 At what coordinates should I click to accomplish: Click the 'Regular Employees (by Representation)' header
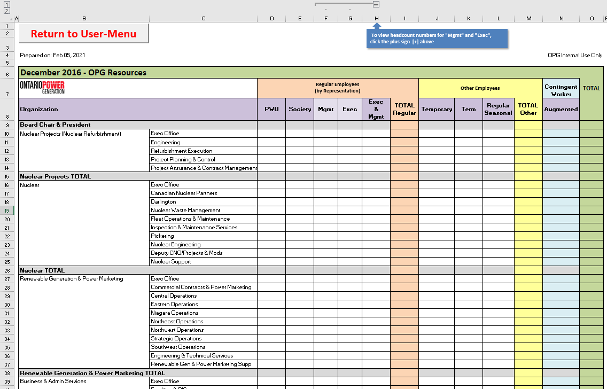coord(338,88)
